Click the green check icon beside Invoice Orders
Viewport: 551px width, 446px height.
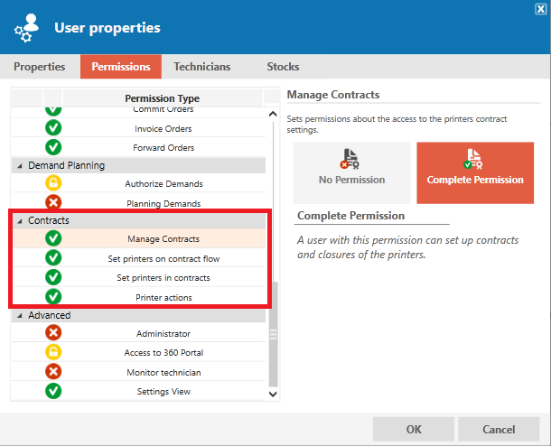(53, 127)
